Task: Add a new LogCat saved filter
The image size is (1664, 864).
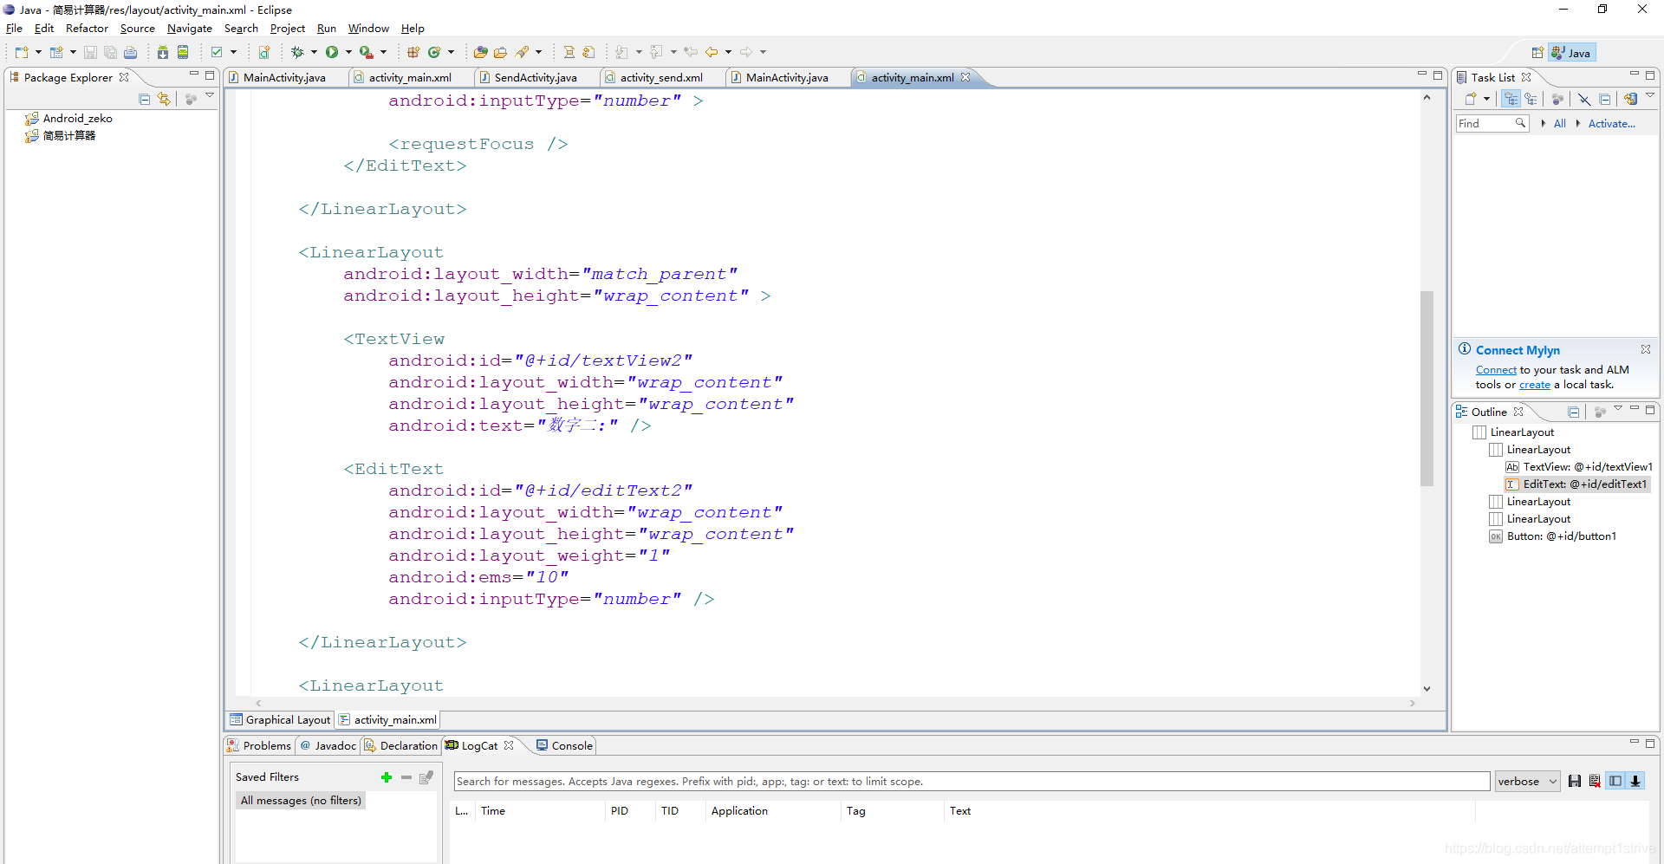Action: pyautogui.click(x=387, y=777)
